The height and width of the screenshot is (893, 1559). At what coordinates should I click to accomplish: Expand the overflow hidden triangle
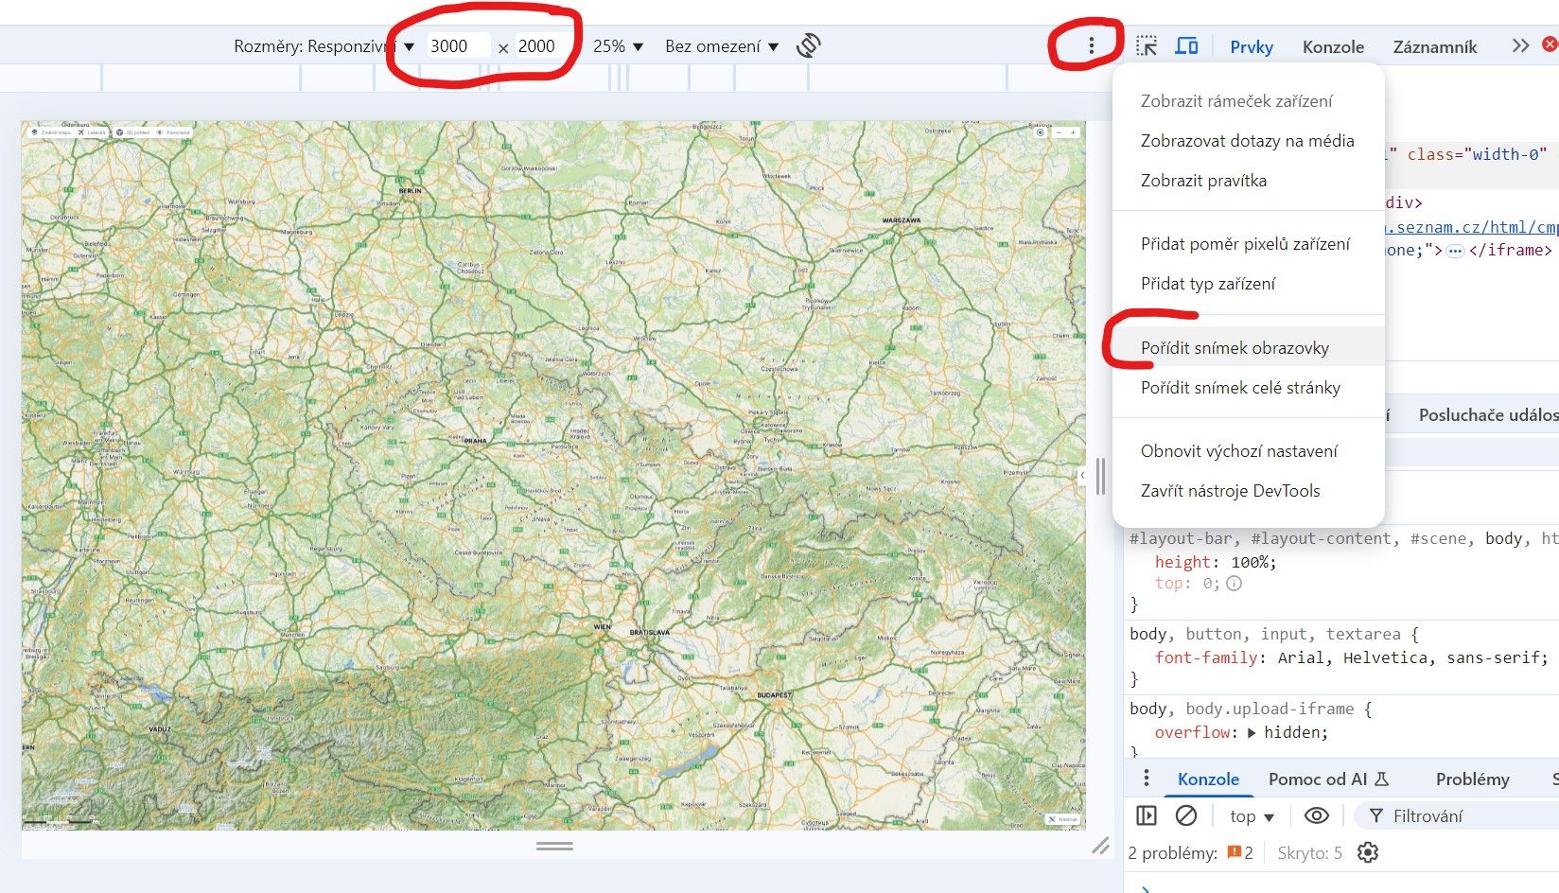click(1252, 733)
